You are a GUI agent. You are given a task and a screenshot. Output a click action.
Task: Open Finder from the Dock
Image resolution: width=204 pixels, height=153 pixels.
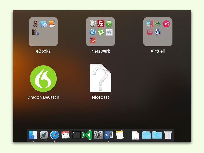point(33,135)
